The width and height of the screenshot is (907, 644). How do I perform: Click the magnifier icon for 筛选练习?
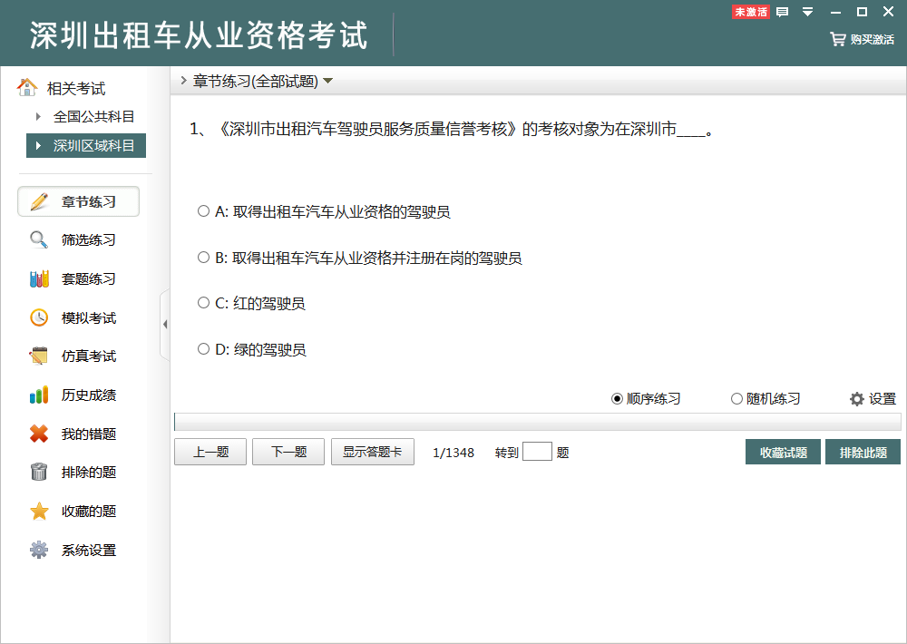click(39, 239)
